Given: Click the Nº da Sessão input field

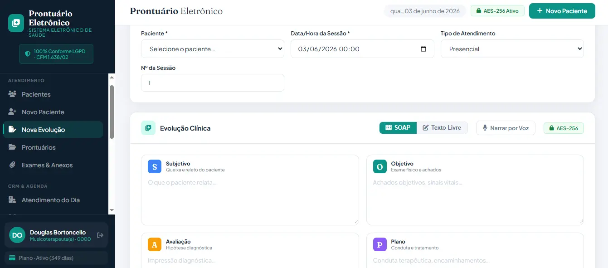Looking at the screenshot, I should click(x=213, y=83).
